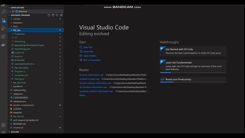This screenshot has height=138, width=245.
Task: Collapse the My_Api folder
Action: [11, 30]
